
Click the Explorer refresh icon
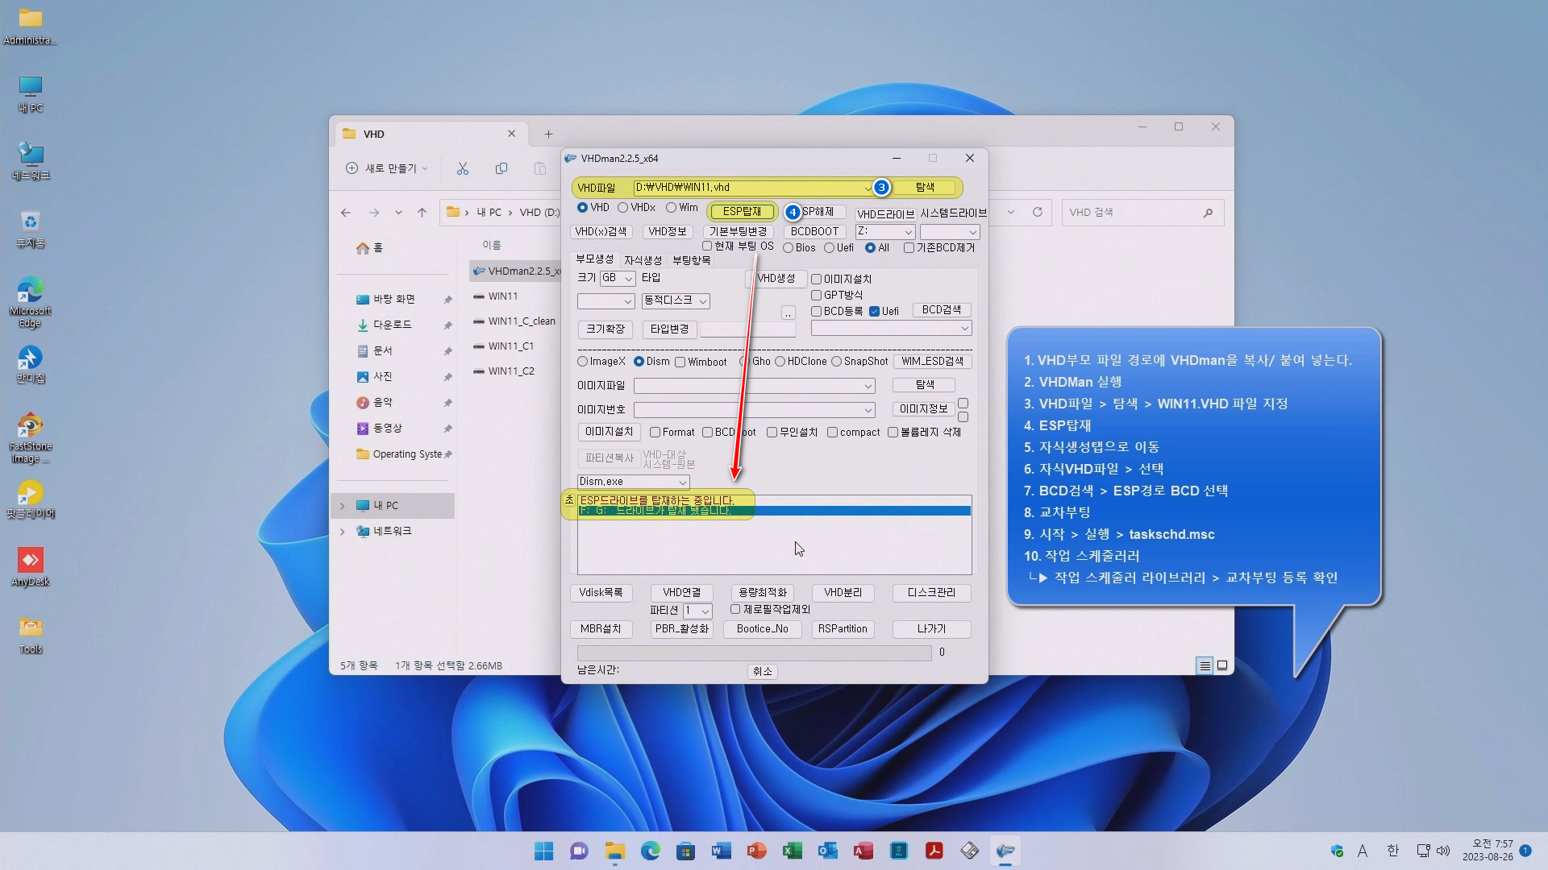click(1038, 212)
